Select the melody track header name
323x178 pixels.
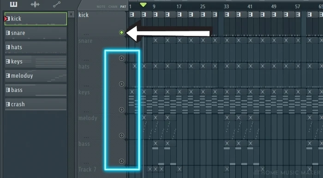pos(88,118)
